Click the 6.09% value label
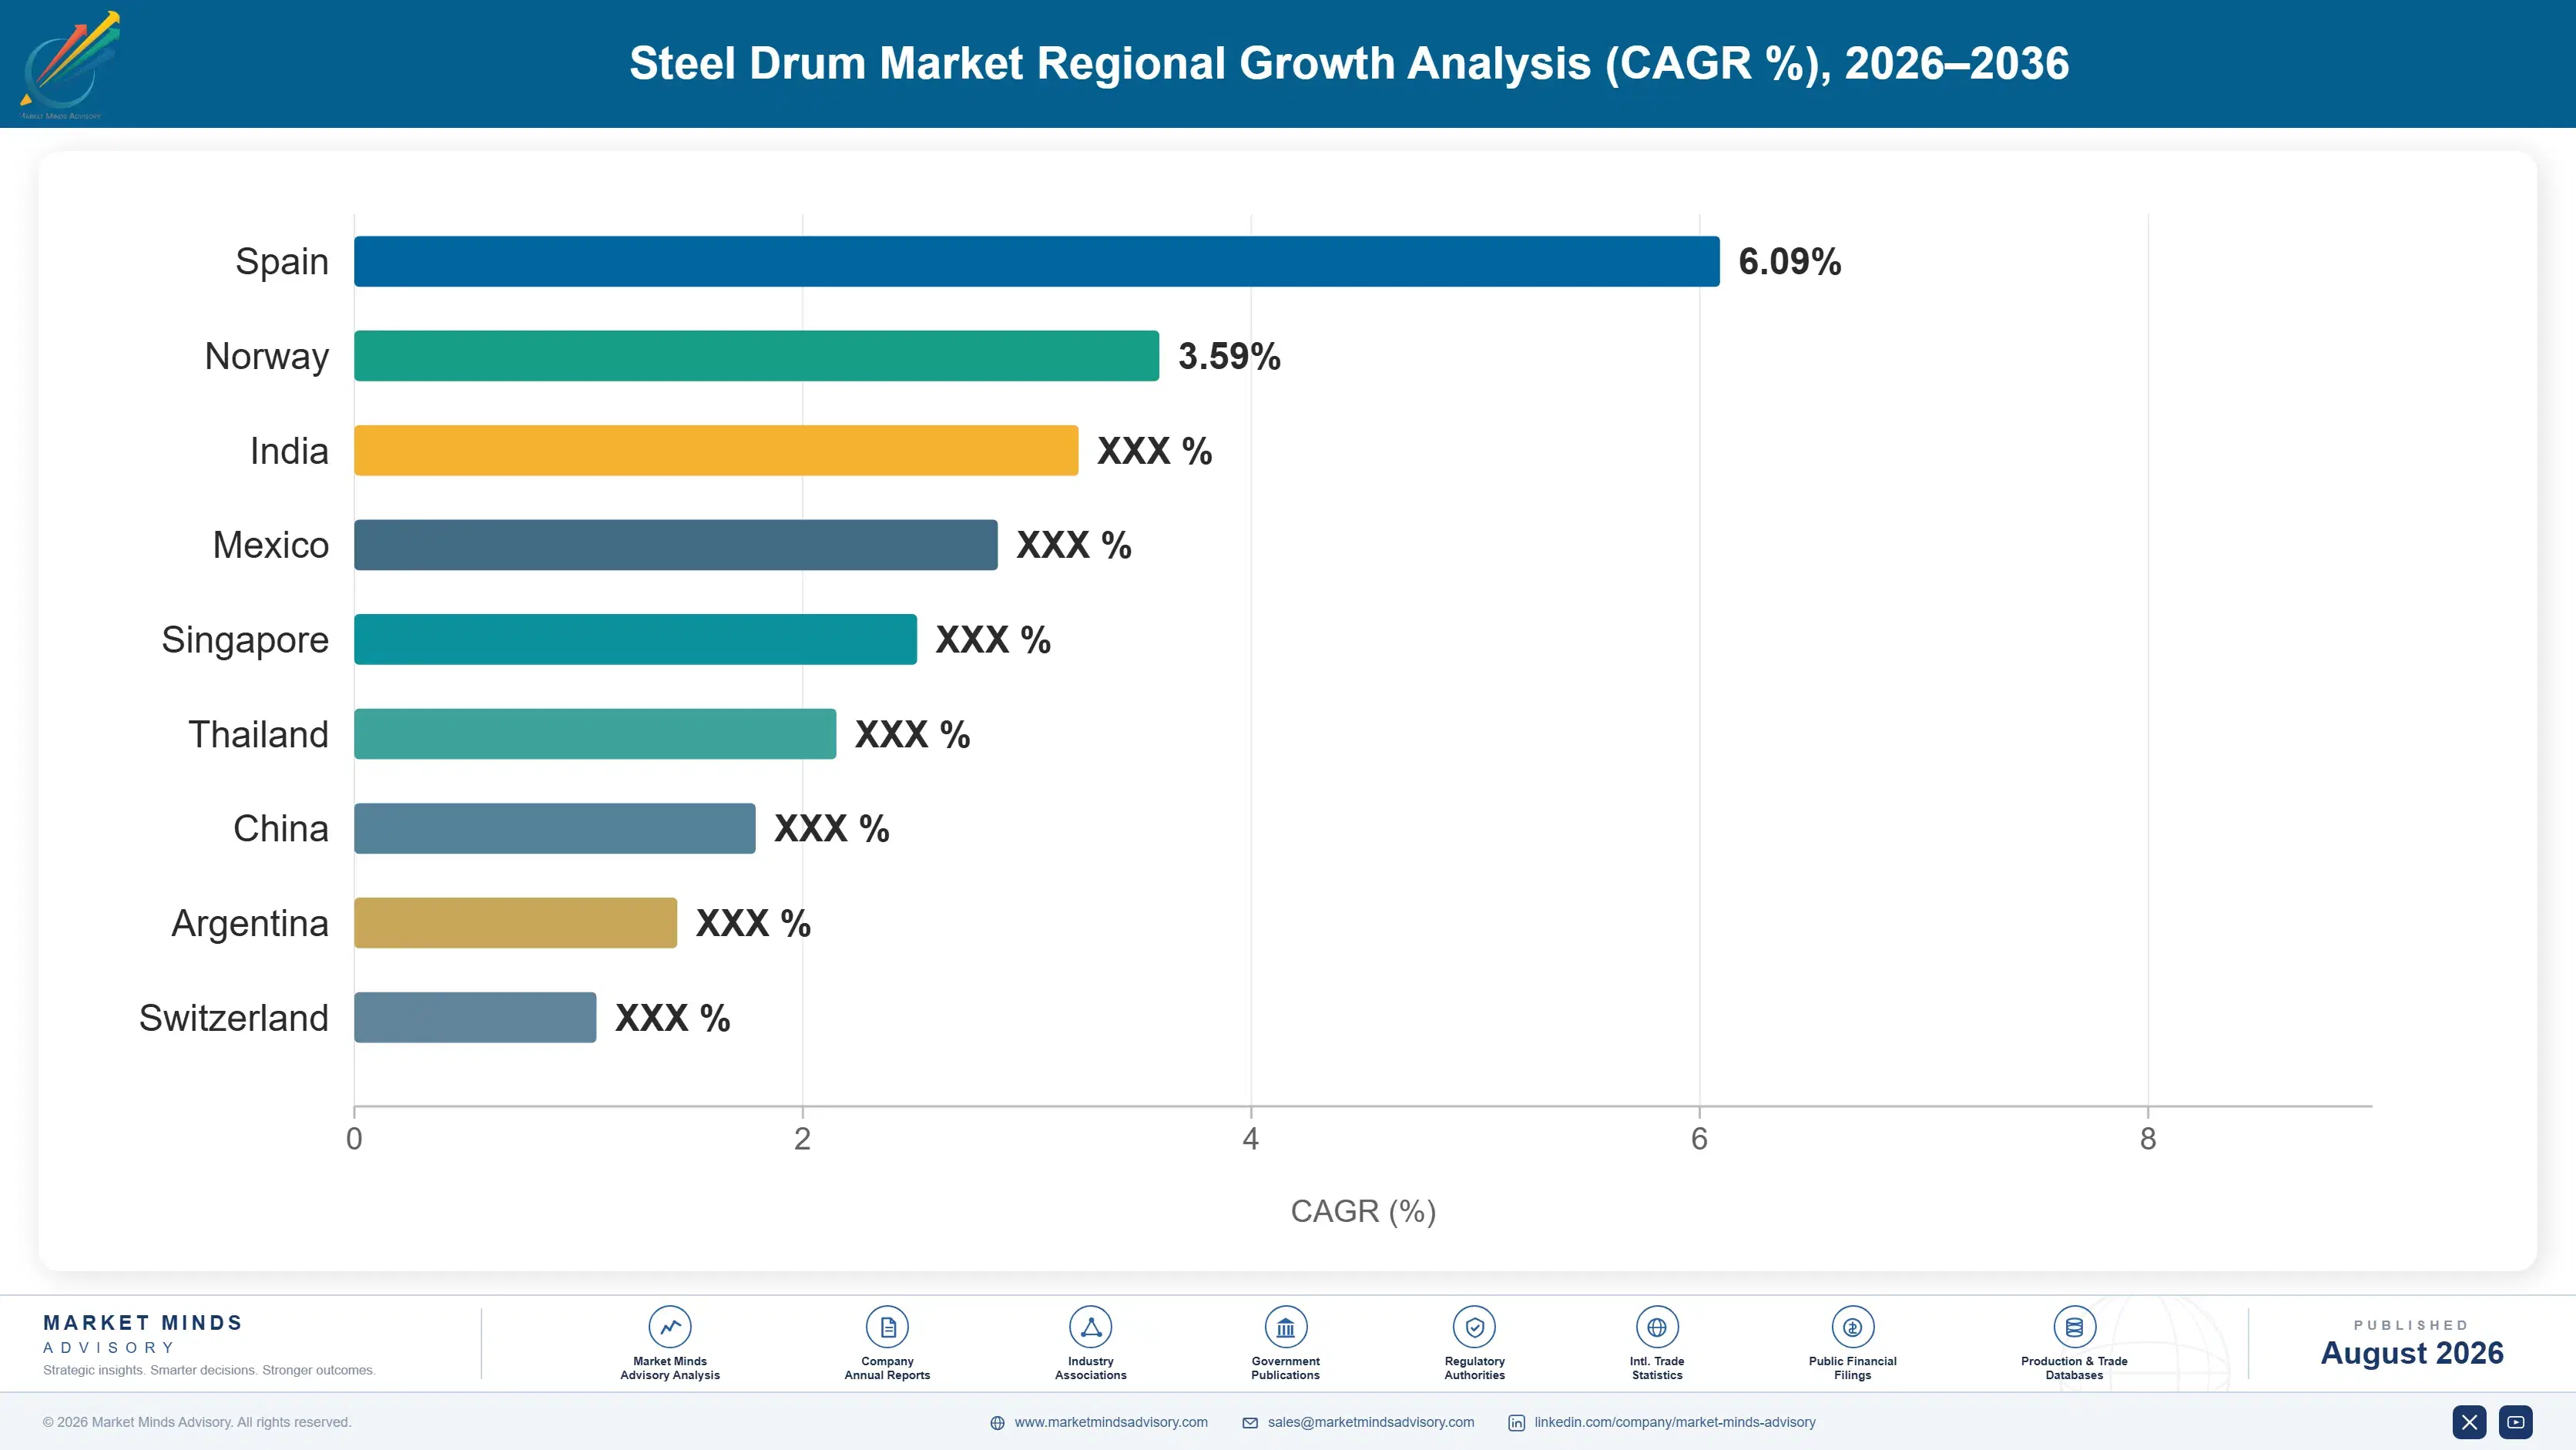This screenshot has height=1450, width=2576. pos(1789,261)
